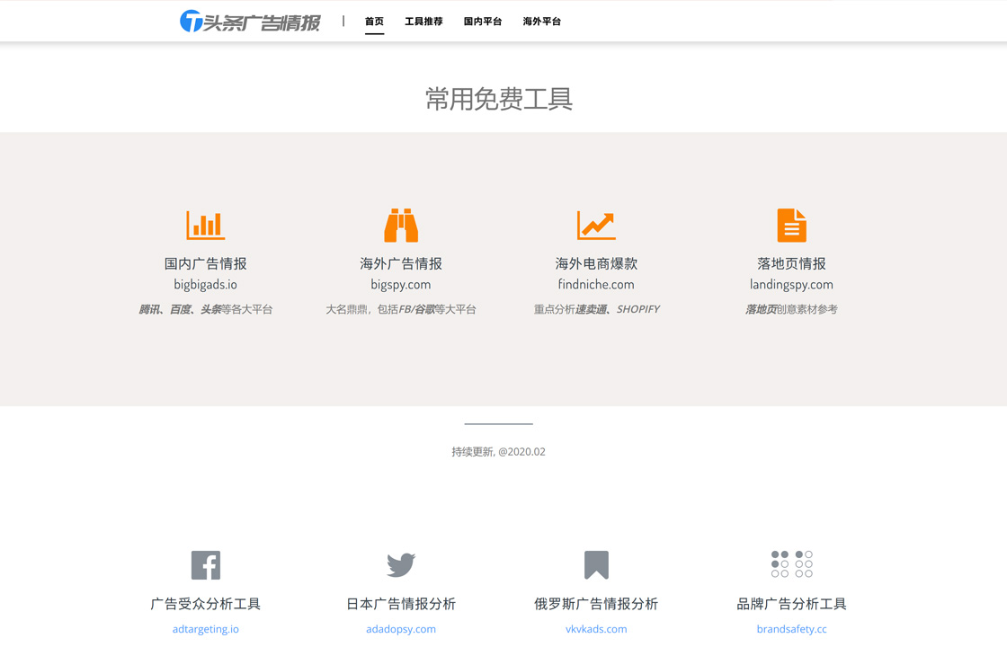Visit the landingspy.com link
The width and height of the screenshot is (1007, 647).
(x=792, y=284)
